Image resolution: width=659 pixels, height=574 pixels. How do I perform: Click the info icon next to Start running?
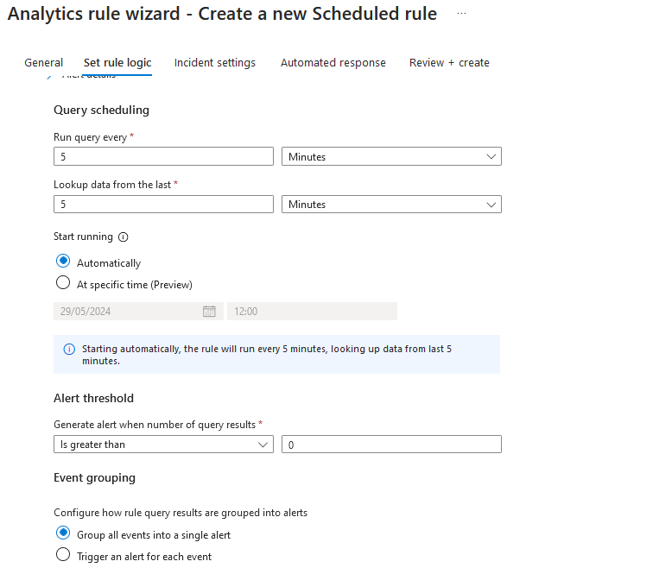123,237
